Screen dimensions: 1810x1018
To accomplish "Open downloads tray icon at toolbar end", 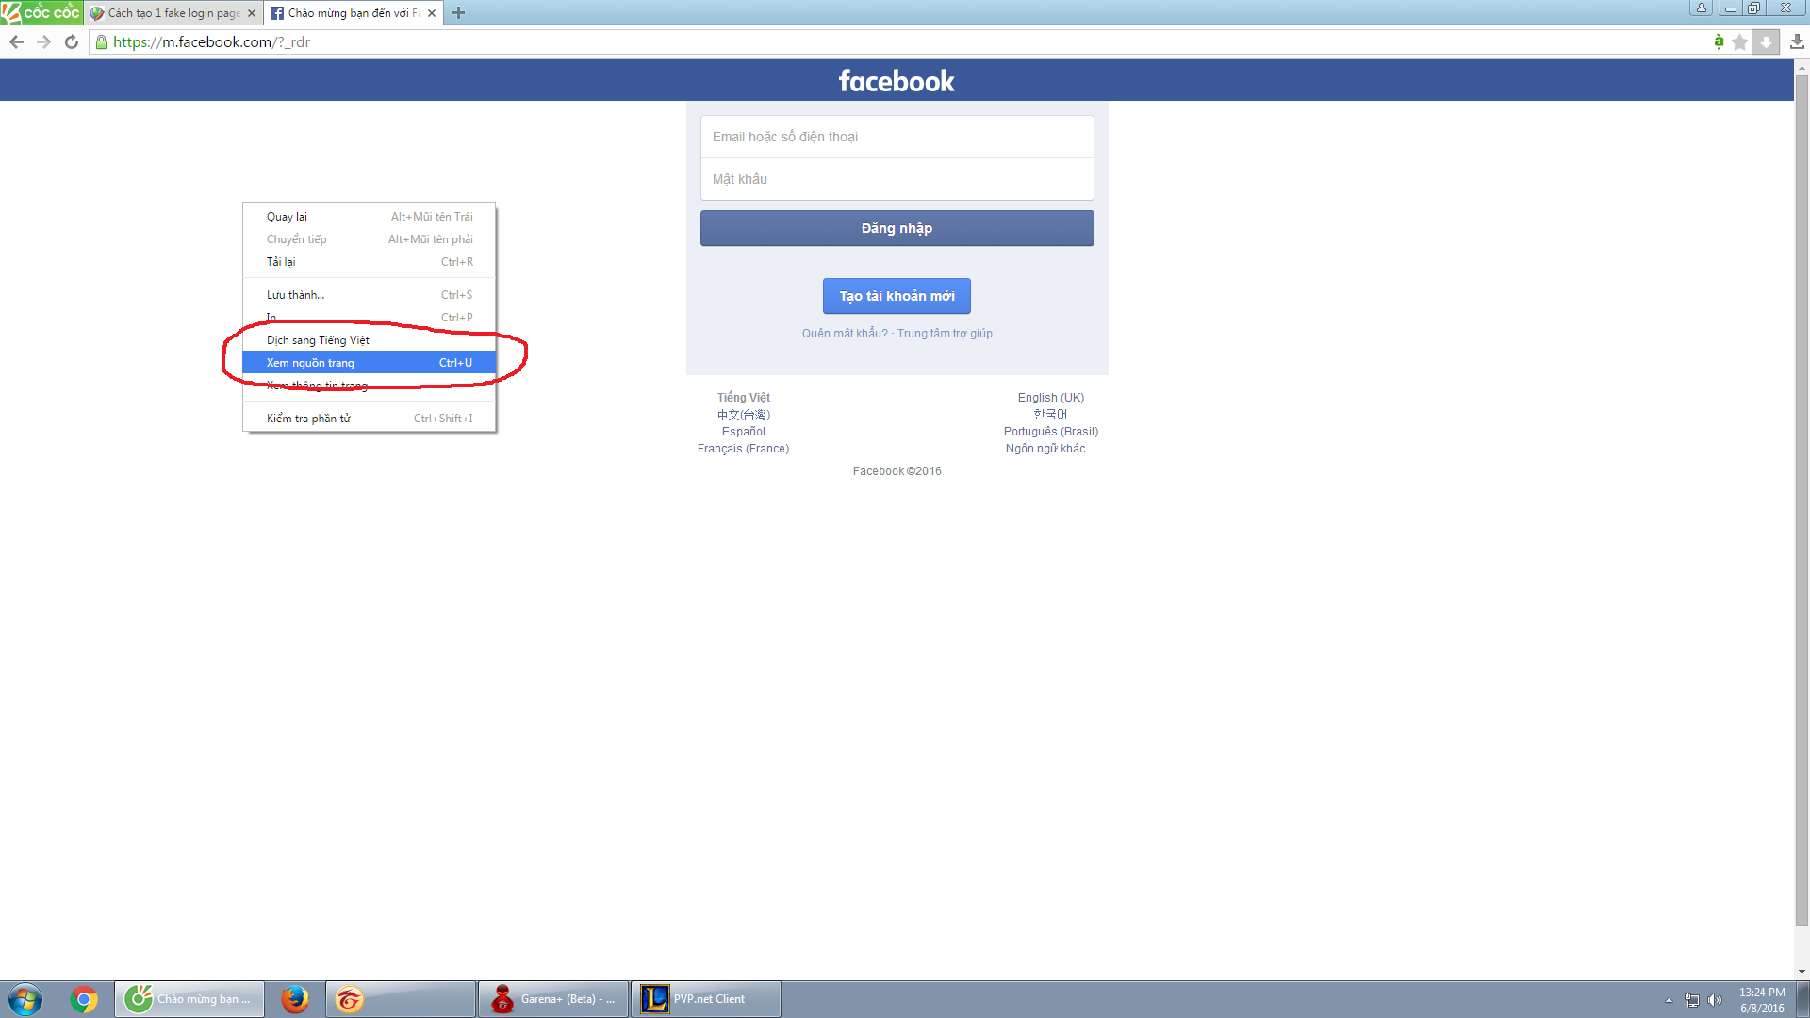I will point(1797,41).
